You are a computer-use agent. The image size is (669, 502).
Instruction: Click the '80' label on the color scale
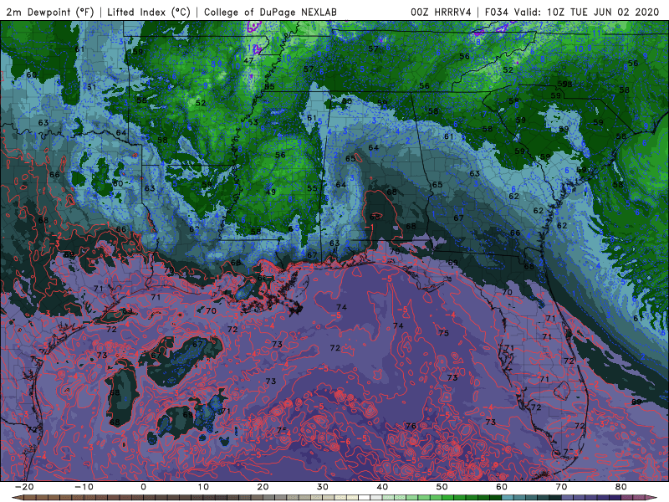pos(621,487)
